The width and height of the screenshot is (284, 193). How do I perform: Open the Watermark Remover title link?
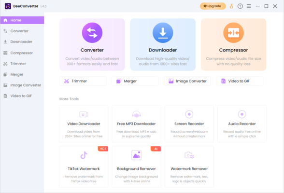point(189,169)
